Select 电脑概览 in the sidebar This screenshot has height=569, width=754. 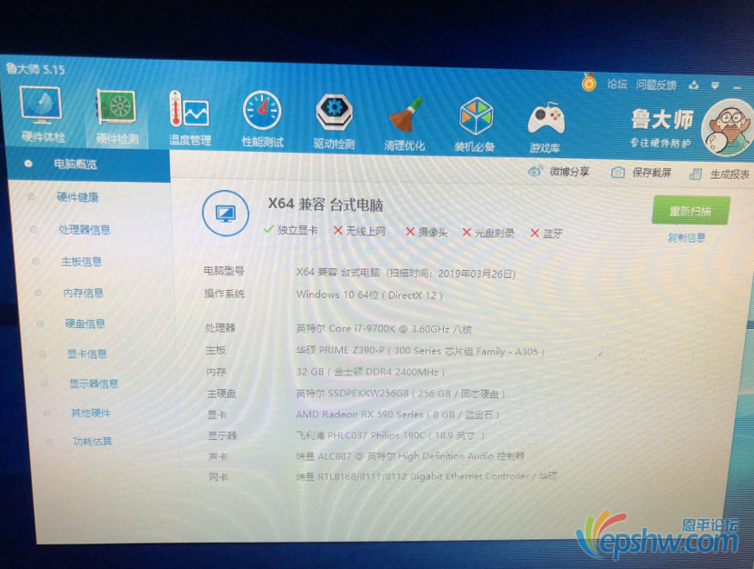pyautogui.click(x=88, y=165)
